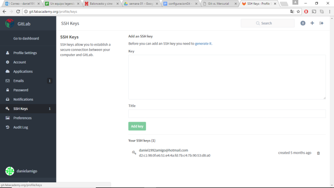Screen dimensions: 334x188
Task: Reload the page with browser refresh button
Action: click(x=18, y=11)
